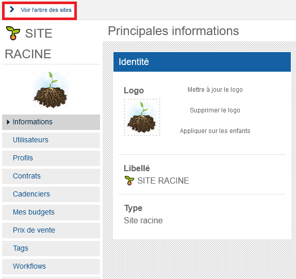Open the Contrats menu entry

51,176
